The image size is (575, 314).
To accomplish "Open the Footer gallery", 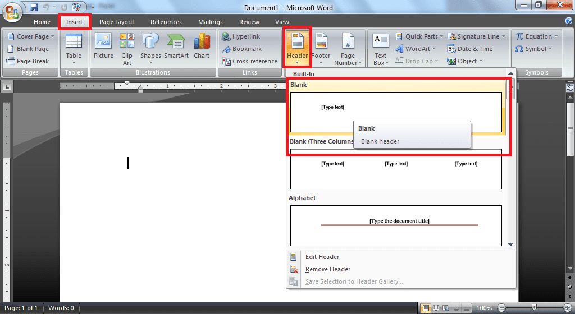I will 321,48.
